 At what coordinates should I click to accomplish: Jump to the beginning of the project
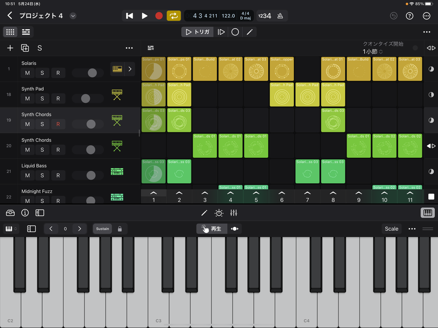pyautogui.click(x=129, y=16)
